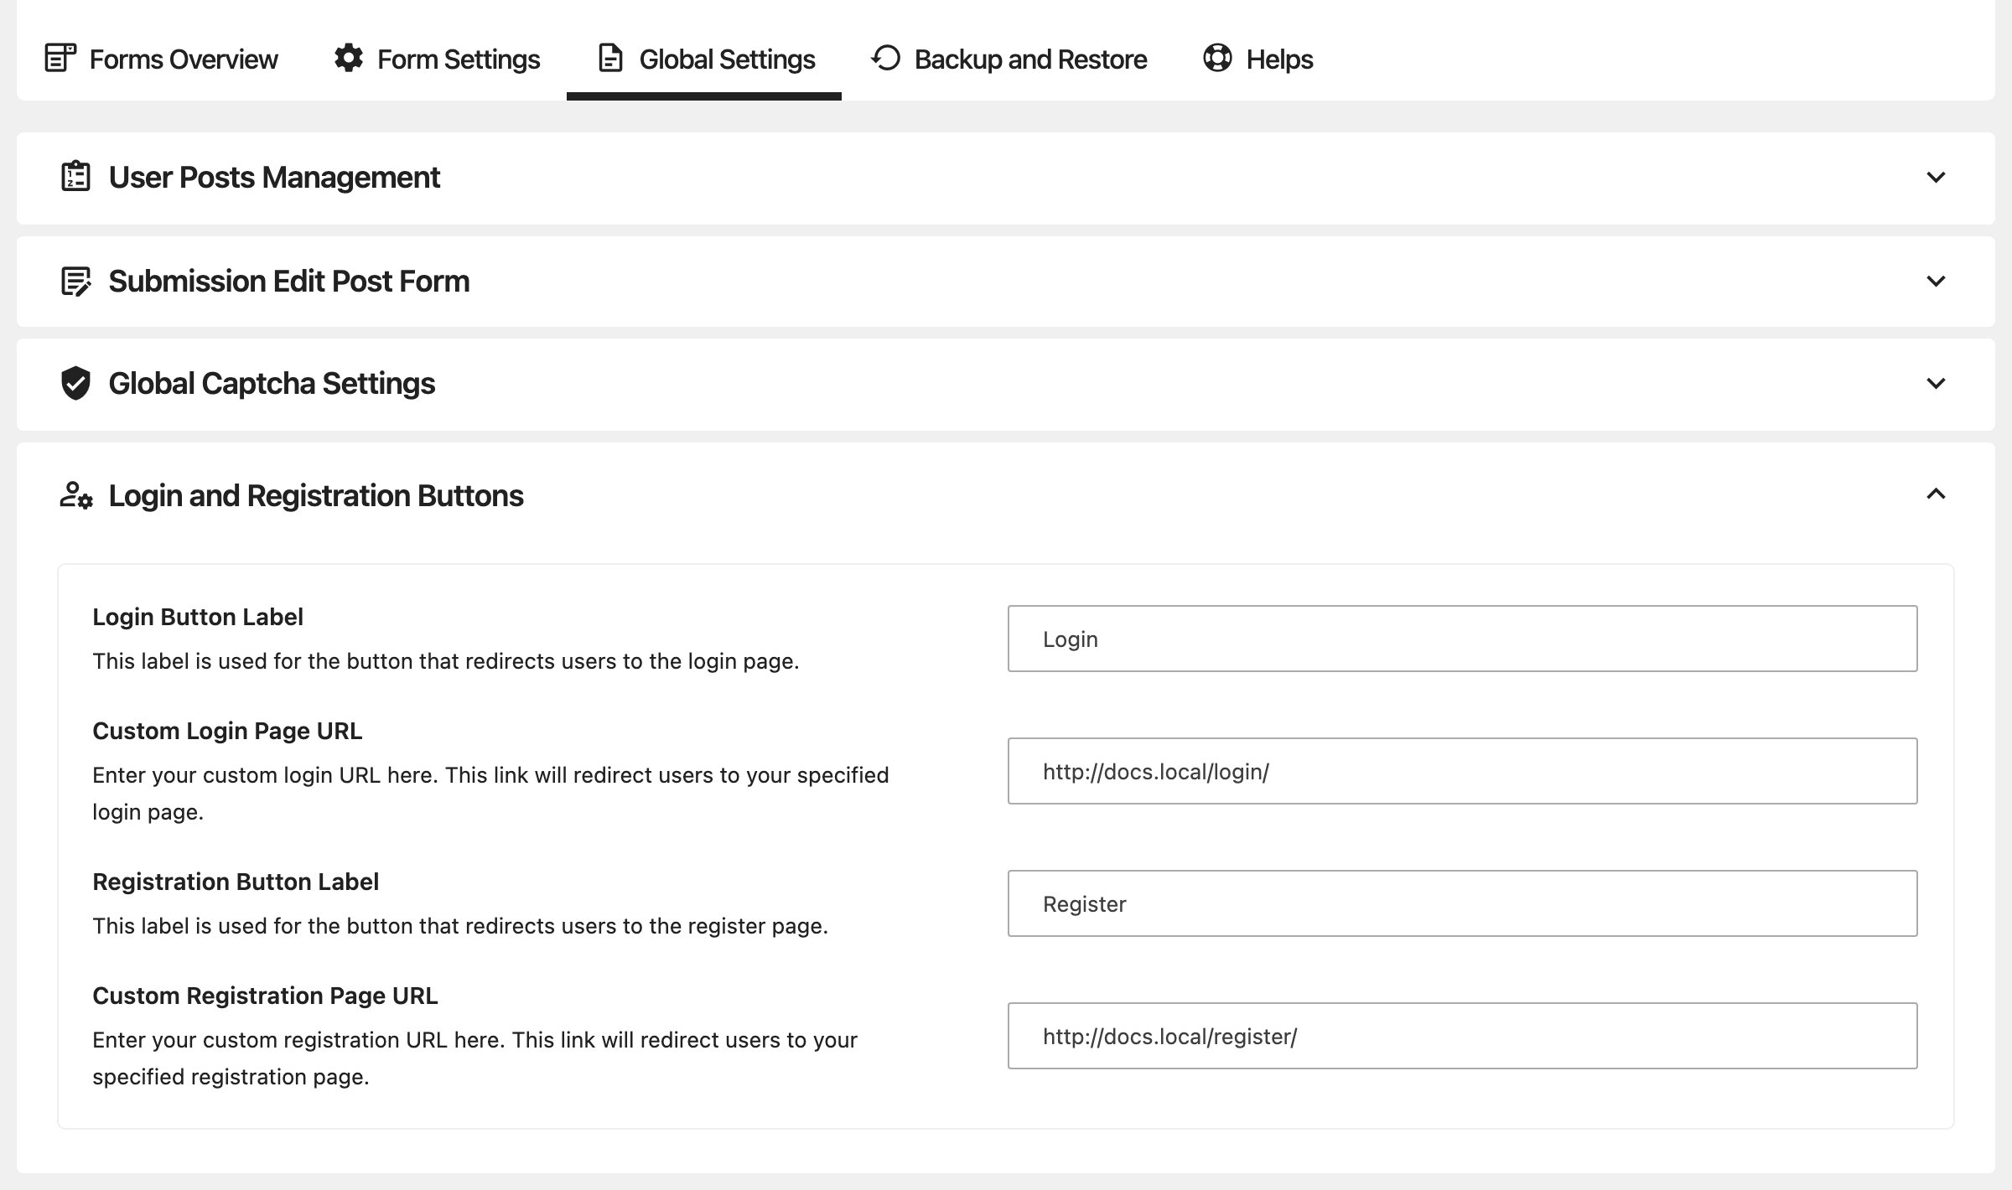Switch to the Form Settings tab
This screenshot has width=2012, height=1190.
tap(437, 59)
